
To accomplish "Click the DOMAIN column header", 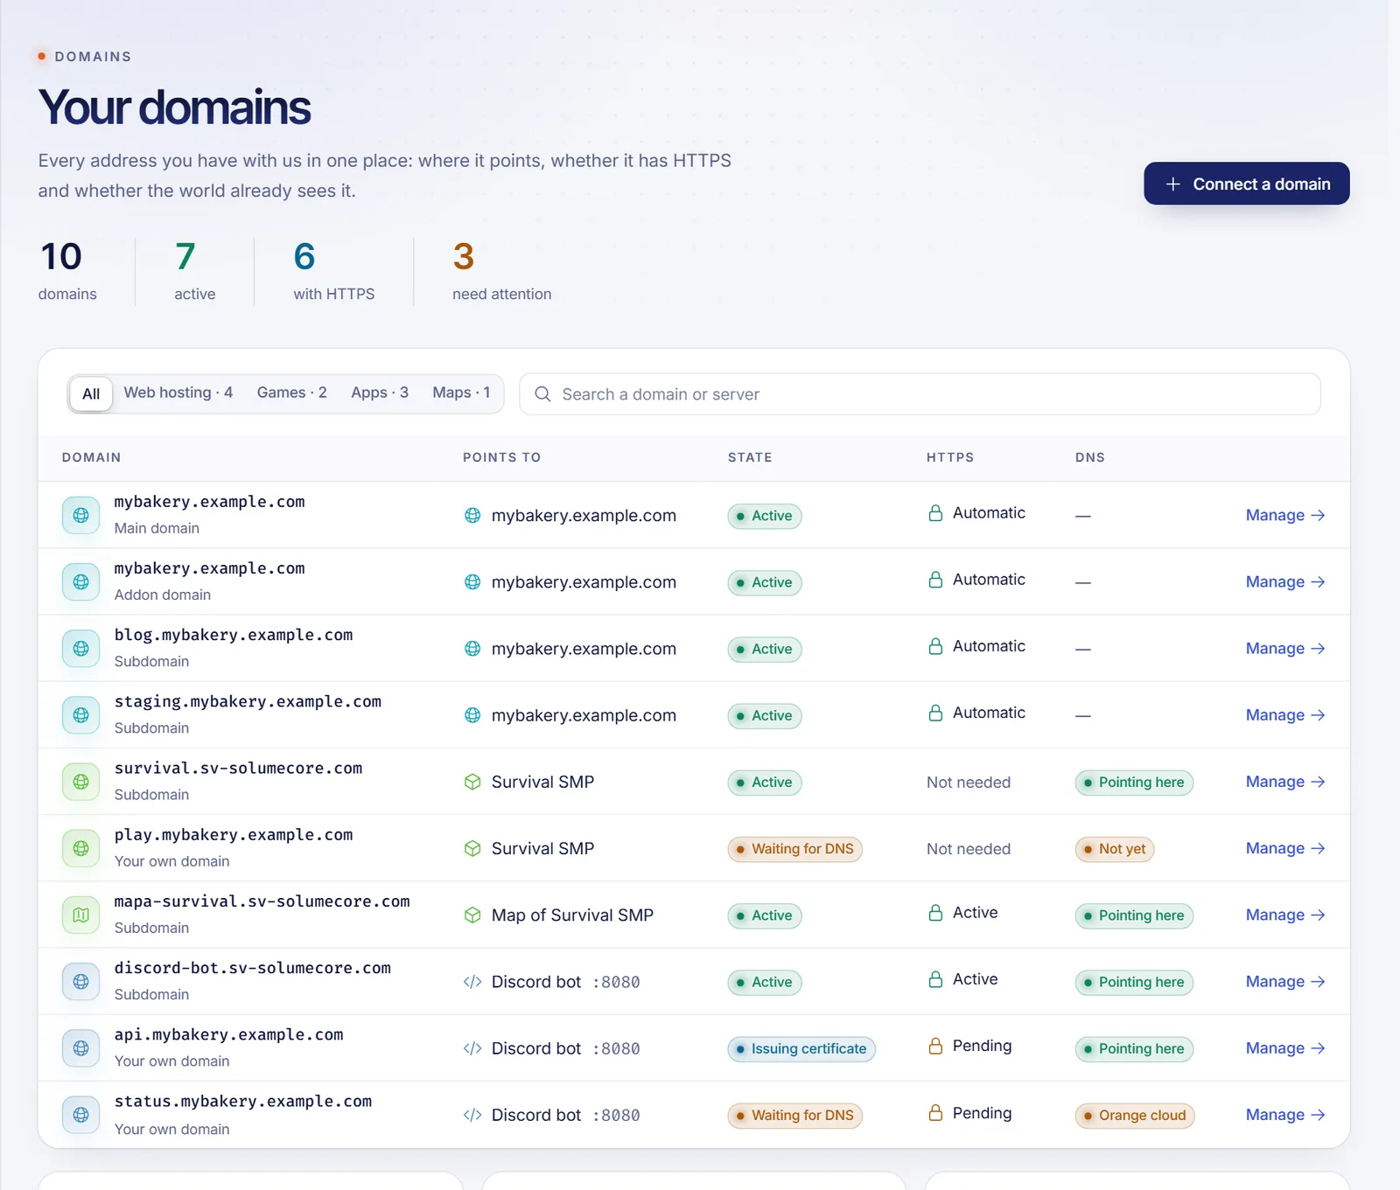I will (x=91, y=457).
